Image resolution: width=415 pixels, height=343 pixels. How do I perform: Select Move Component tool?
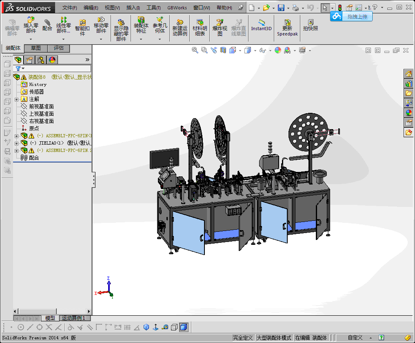pos(101,25)
